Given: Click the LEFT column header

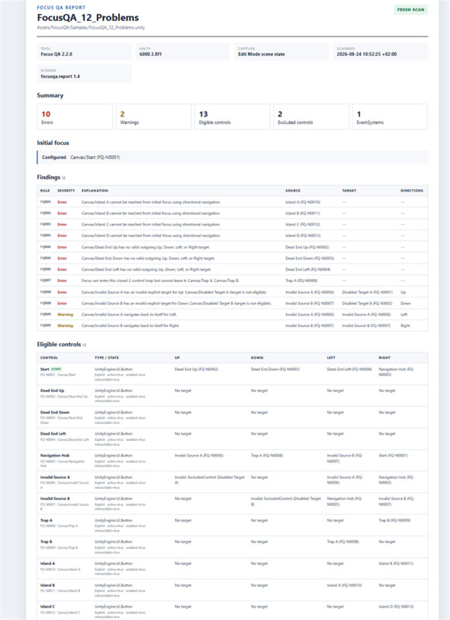Looking at the screenshot, I should (331, 357).
